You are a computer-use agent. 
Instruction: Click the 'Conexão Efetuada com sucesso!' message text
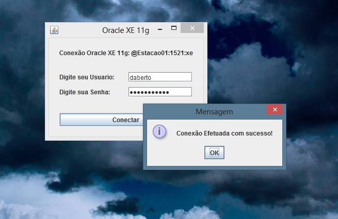(x=224, y=133)
